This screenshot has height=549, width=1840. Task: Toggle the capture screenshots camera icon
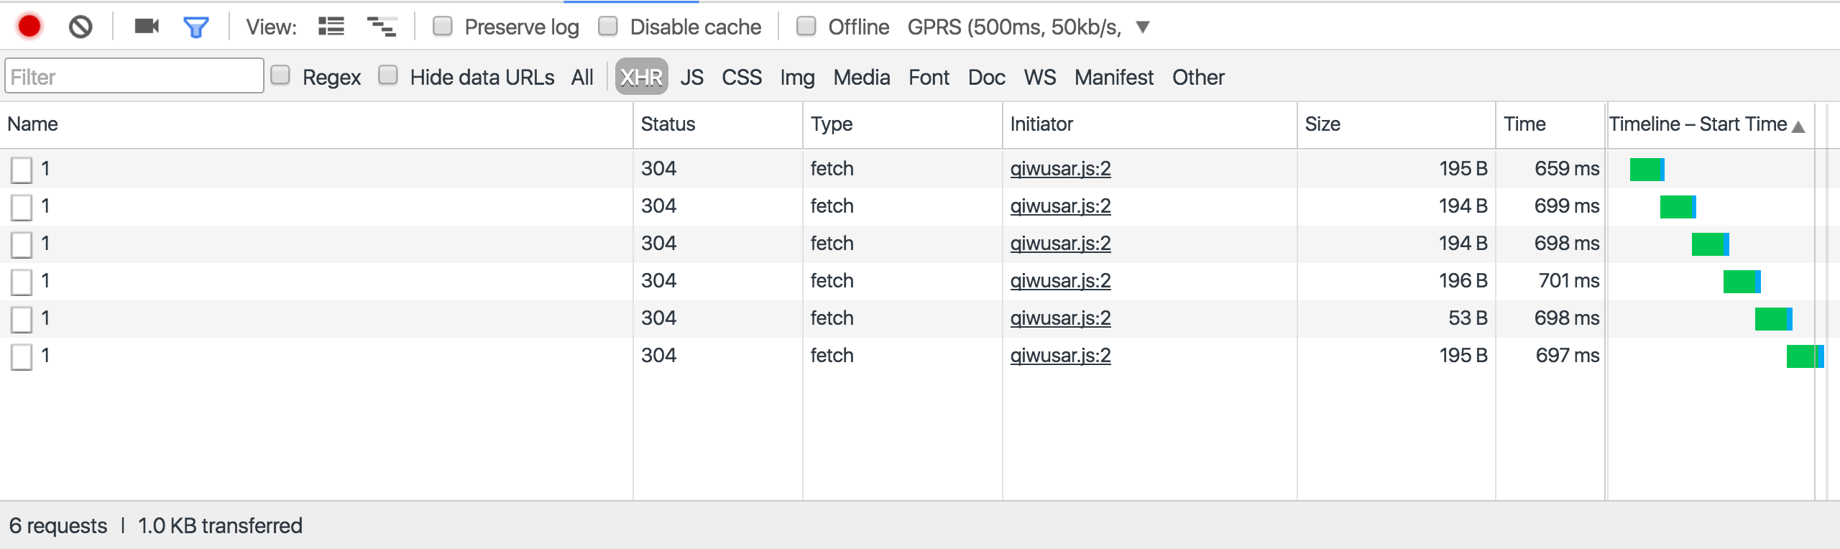click(147, 27)
